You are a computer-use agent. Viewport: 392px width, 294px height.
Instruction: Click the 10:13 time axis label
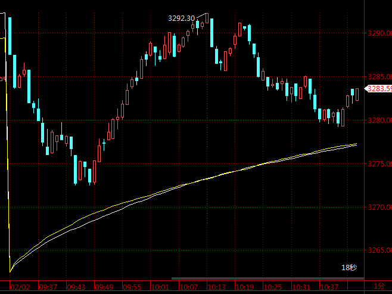[216, 287]
